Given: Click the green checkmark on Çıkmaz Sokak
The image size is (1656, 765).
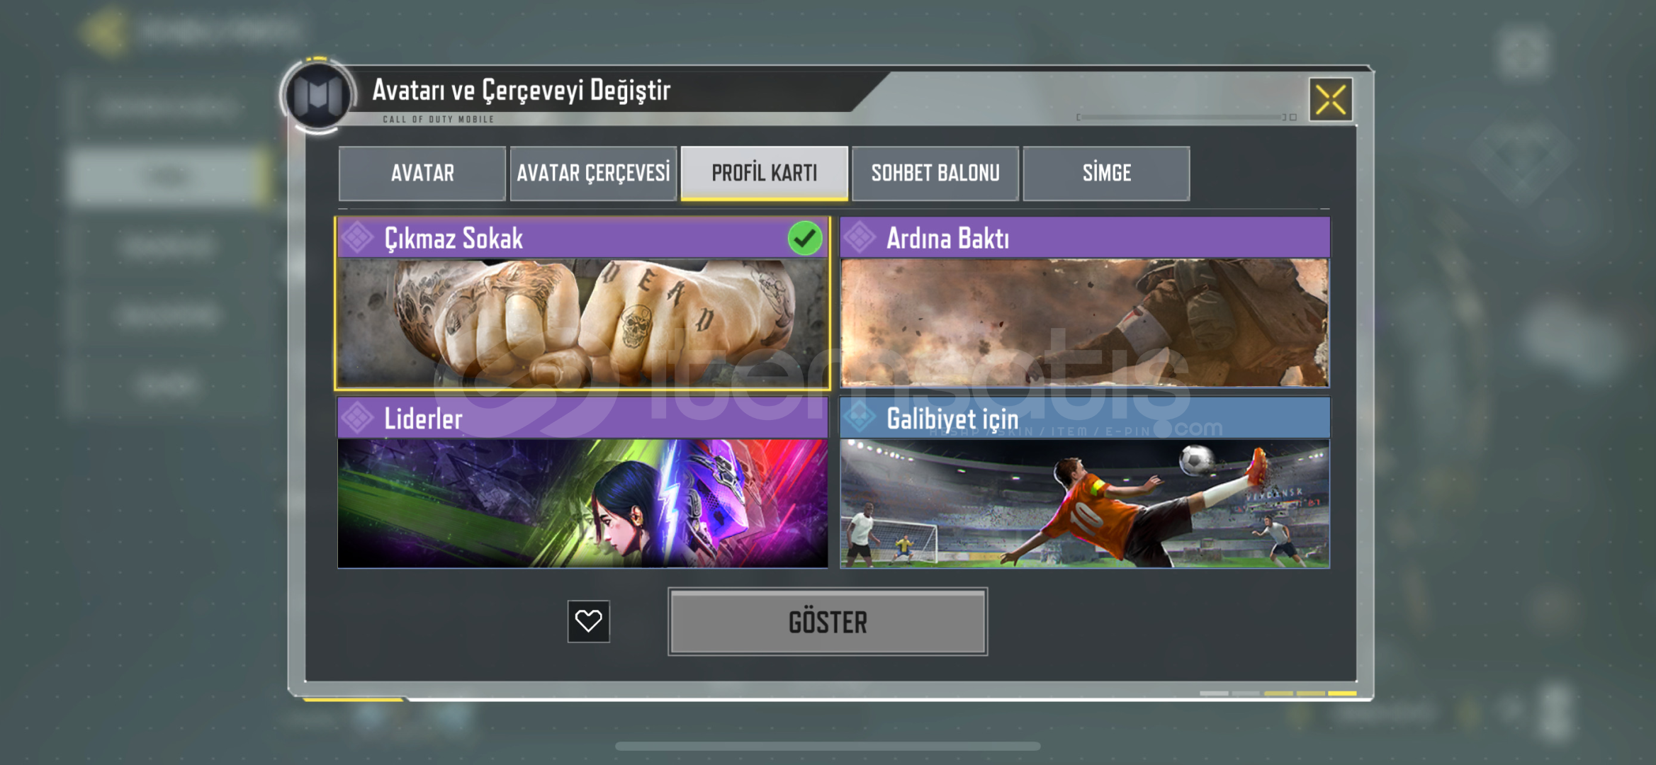Looking at the screenshot, I should coord(804,238).
